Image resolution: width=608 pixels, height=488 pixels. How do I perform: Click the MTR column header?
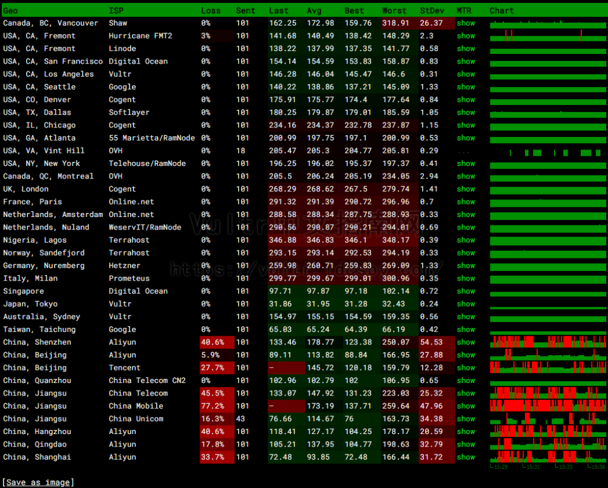(464, 11)
